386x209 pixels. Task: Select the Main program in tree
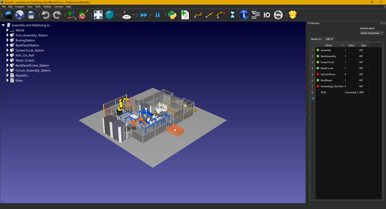[x=19, y=81]
